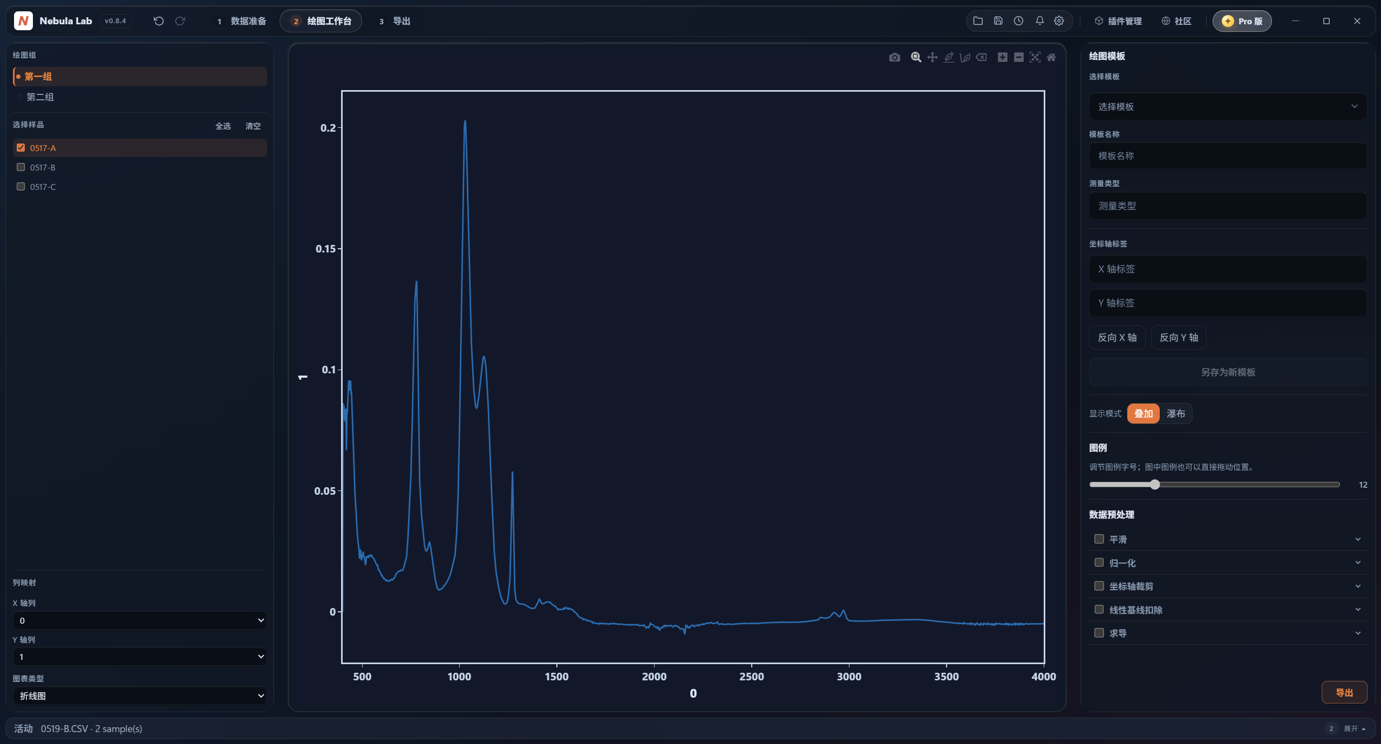Click the Pro 版 badge button
The image size is (1381, 744).
click(1241, 21)
